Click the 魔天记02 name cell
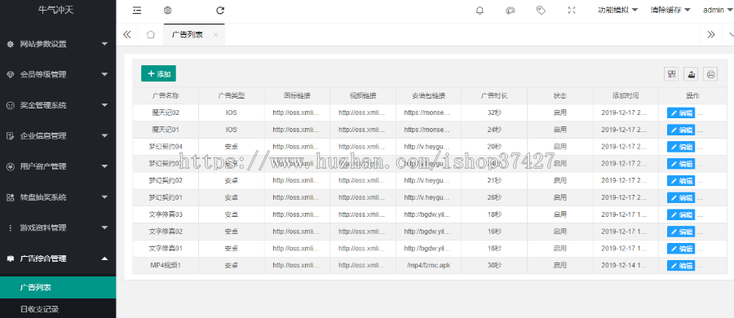This screenshot has height=318, width=734. pos(166,113)
